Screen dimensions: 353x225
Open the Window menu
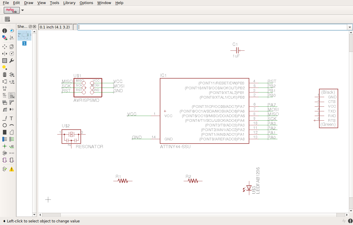coord(104,3)
